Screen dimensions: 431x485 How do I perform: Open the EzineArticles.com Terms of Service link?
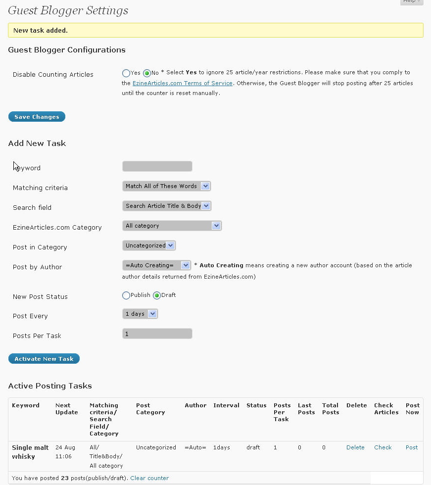(x=183, y=83)
